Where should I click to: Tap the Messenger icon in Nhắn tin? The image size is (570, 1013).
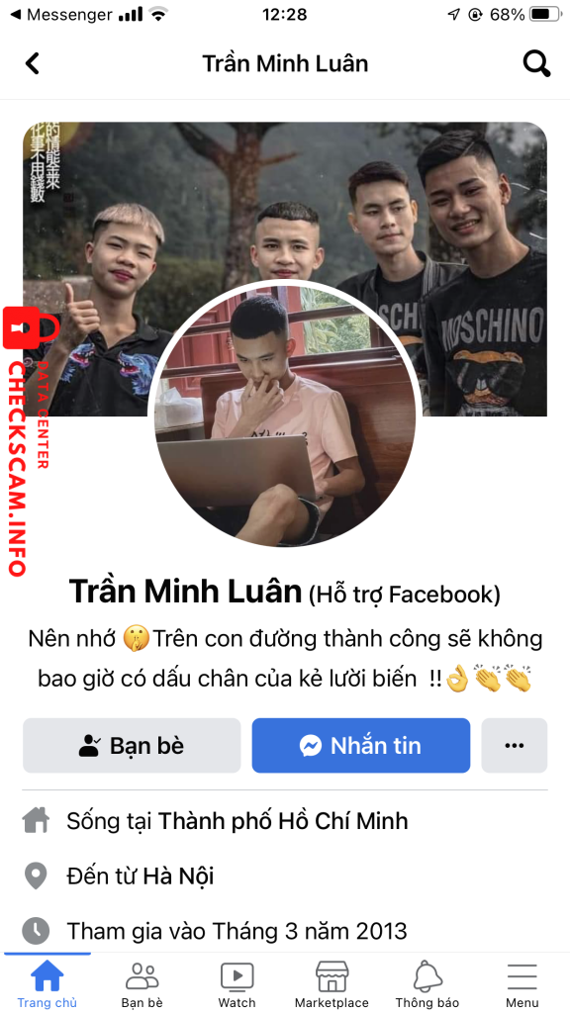pos(311,746)
